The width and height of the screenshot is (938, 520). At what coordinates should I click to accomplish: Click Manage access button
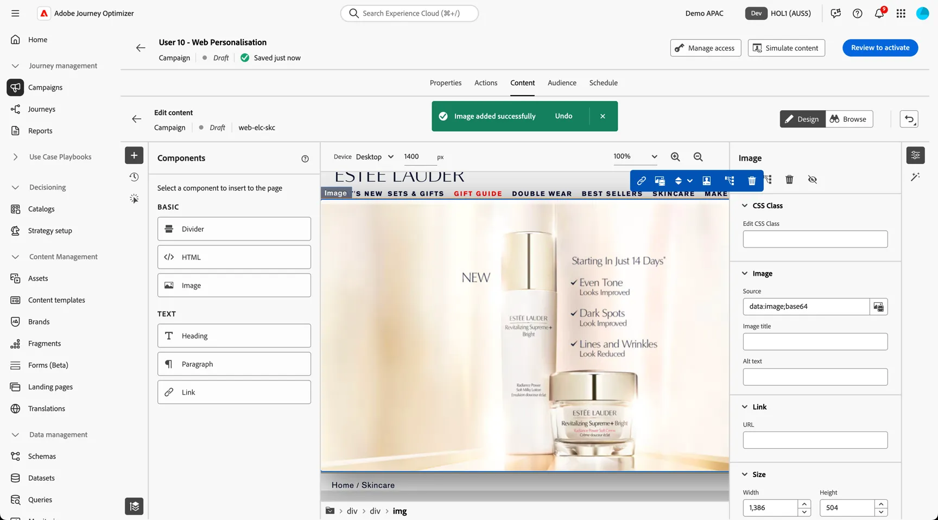pos(706,48)
